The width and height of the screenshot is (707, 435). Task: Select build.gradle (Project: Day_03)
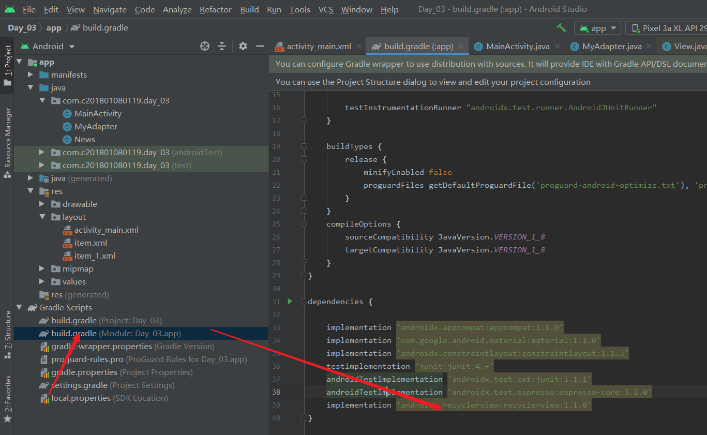tap(100, 321)
